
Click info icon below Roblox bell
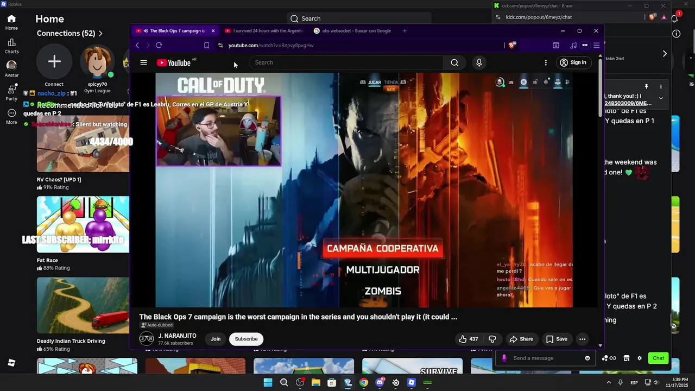pos(676,34)
